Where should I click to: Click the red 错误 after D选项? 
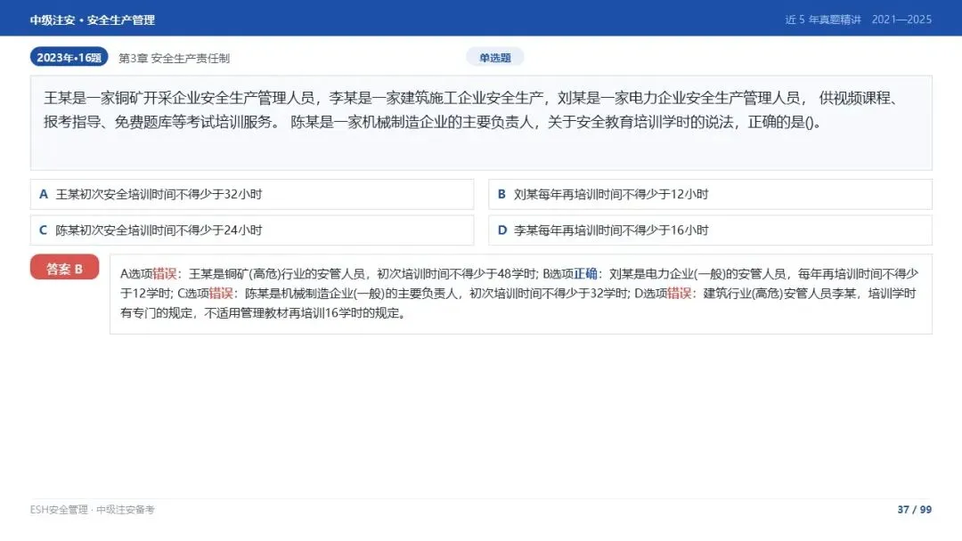pyautogui.click(x=679, y=294)
